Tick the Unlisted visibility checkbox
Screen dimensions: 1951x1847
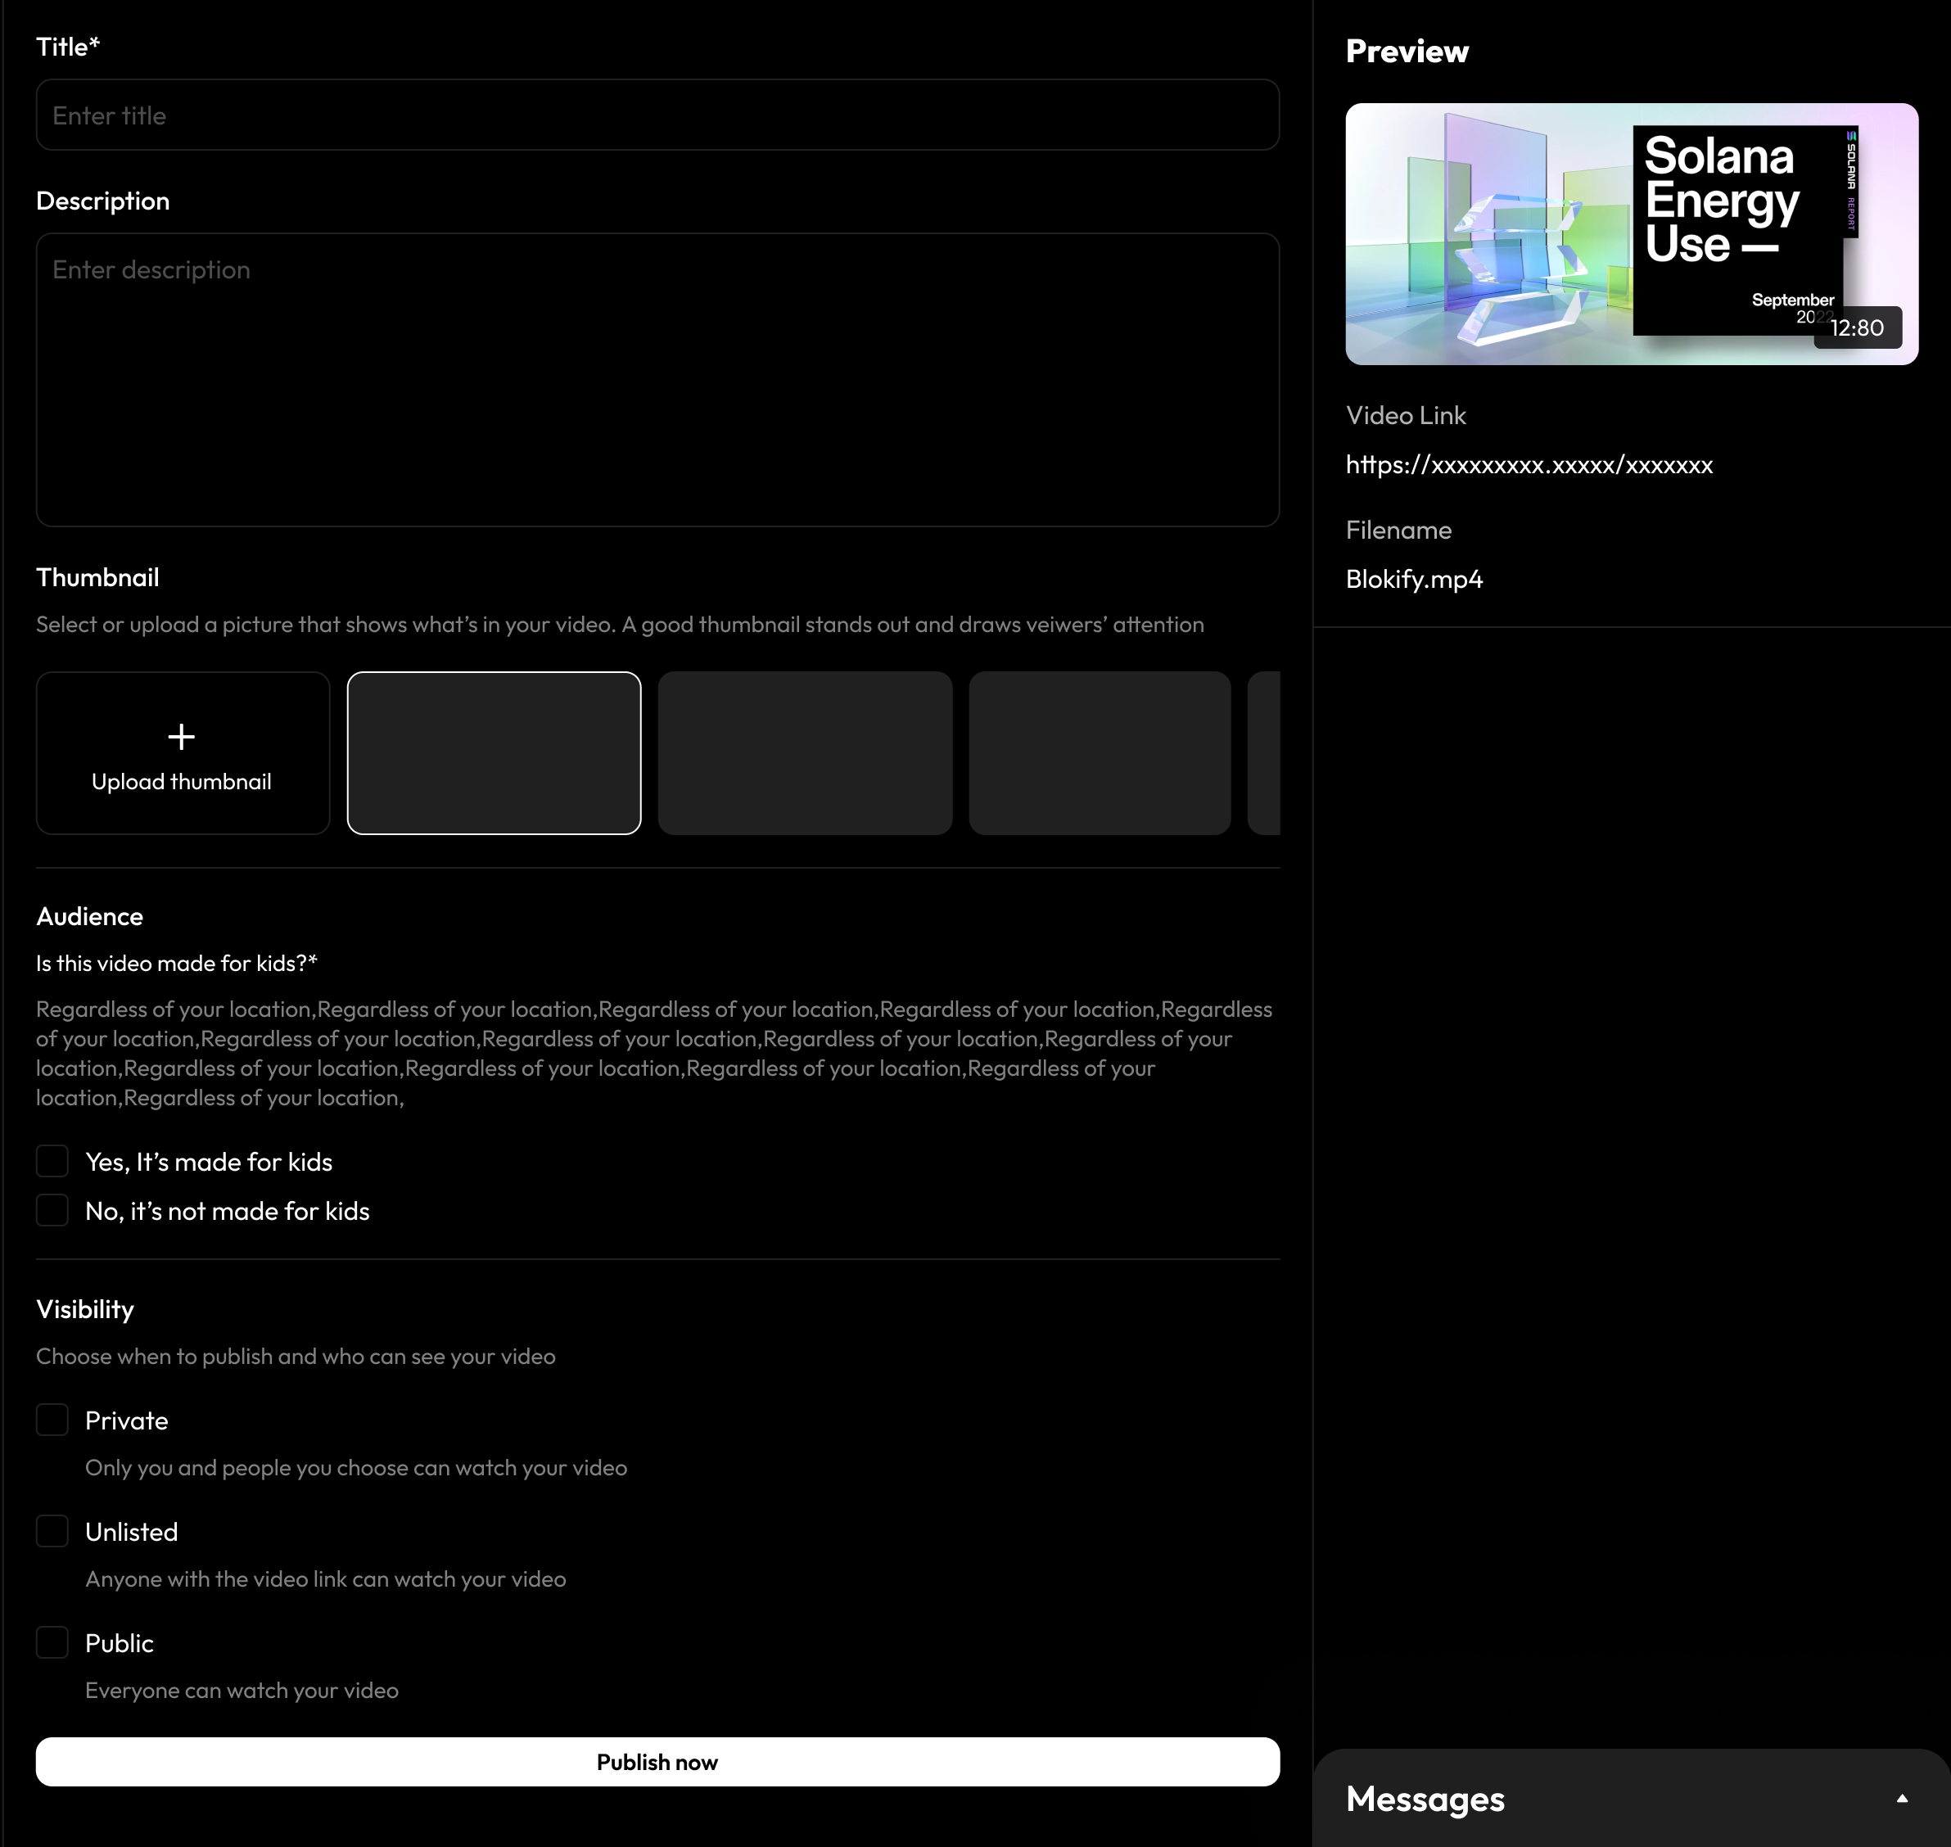point(52,1531)
